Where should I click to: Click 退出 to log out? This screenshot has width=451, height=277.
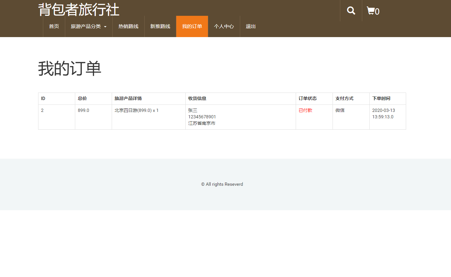coord(251,26)
